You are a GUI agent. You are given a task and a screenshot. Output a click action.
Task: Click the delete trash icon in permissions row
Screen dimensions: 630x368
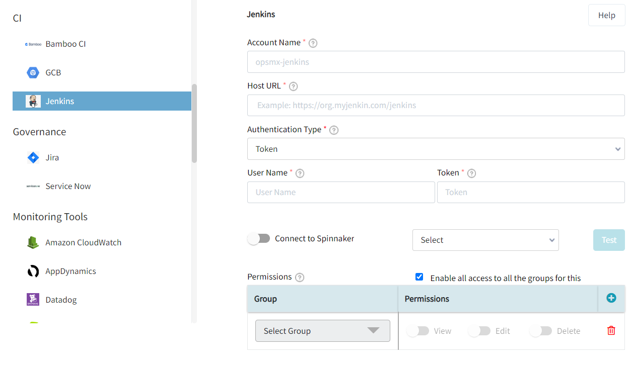tap(611, 330)
